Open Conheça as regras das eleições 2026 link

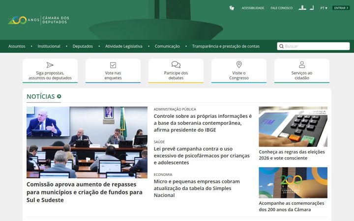click(292, 155)
